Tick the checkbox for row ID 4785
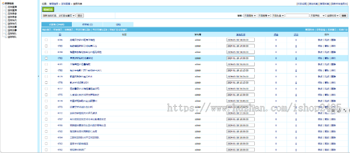Screen dimensions: 350x153 (x=46, y=46)
